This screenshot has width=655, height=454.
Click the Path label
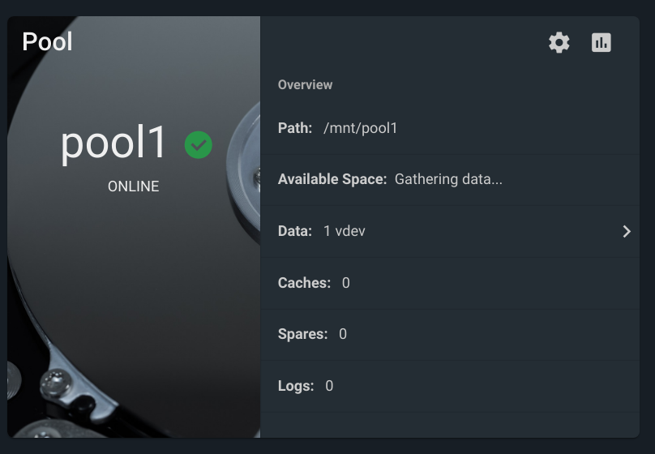pyautogui.click(x=295, y=128)
